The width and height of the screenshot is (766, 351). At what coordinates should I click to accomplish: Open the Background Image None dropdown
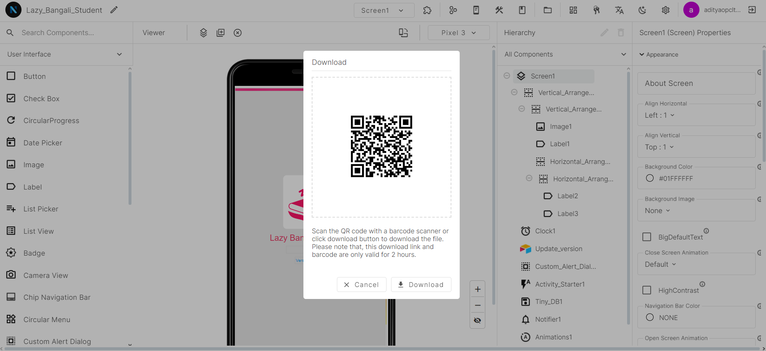pos(696,211)
